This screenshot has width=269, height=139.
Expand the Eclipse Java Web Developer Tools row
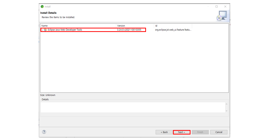(x=42, y=30)
